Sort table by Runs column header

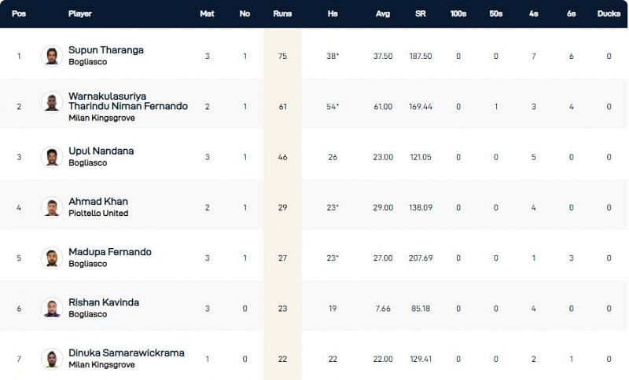click(x=282, y=14)
